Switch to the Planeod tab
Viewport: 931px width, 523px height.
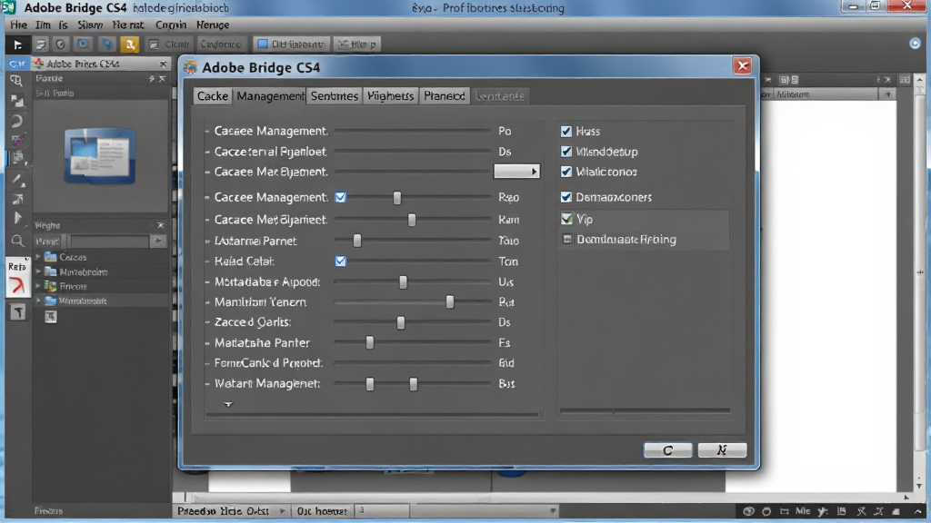444,96
